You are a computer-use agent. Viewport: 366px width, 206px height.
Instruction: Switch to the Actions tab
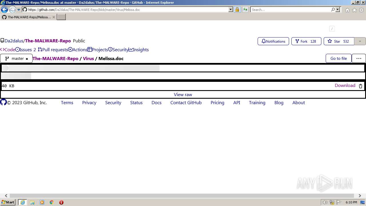[78, 50]
